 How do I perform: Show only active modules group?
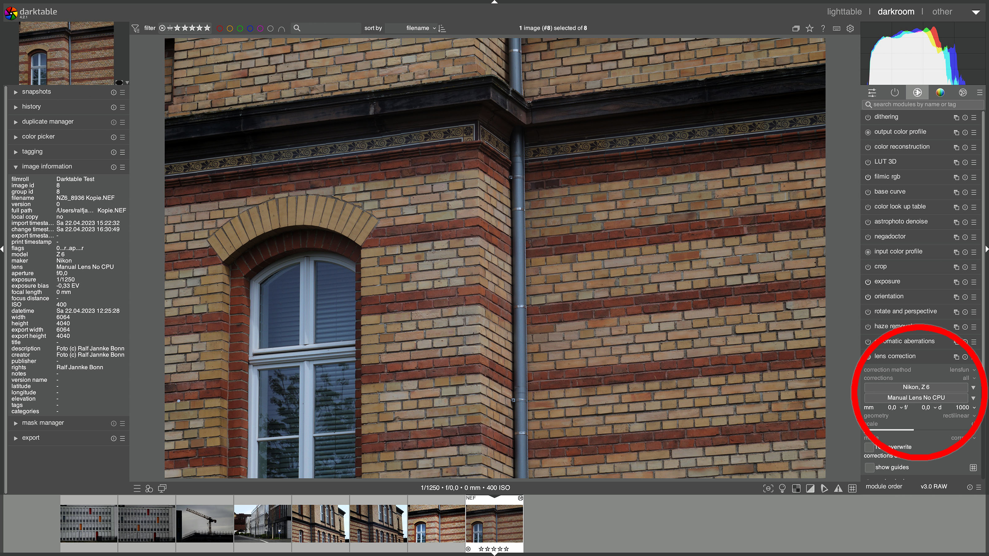[894, 92]
